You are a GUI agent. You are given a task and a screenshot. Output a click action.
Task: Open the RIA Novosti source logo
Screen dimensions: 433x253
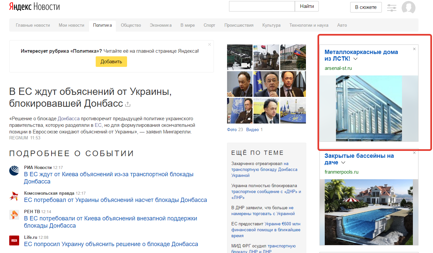(14, 171)
